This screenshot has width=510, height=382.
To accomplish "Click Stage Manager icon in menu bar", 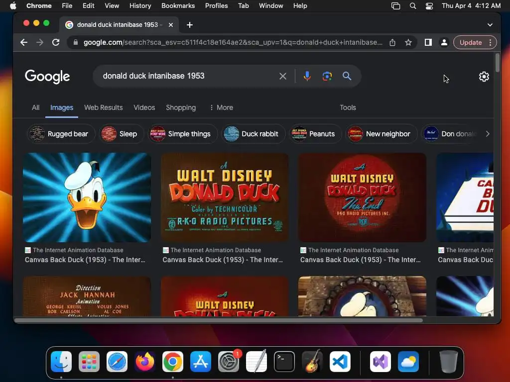I will [x=395, y=5].
